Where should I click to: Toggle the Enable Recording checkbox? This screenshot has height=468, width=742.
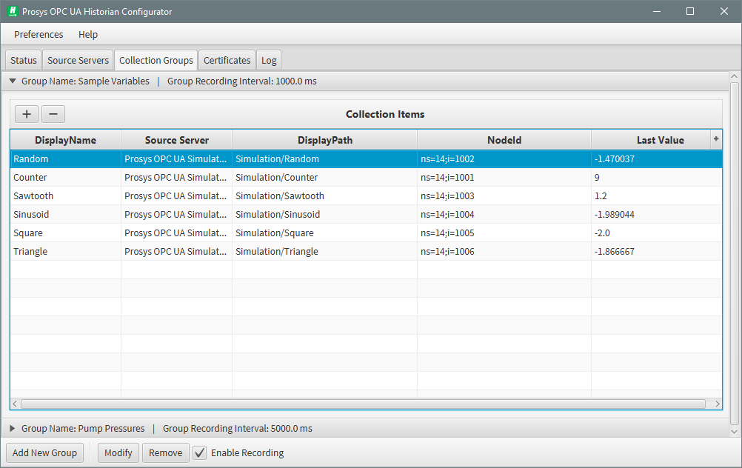pyautogui.click(x=200, y=452)
